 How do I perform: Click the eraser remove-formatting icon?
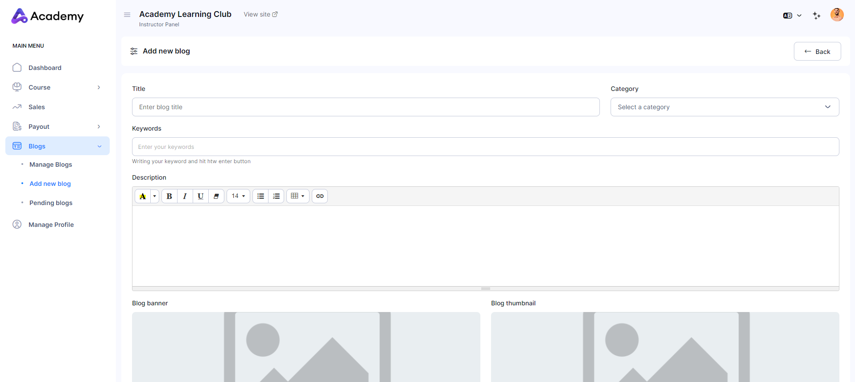tap(216, 196)
